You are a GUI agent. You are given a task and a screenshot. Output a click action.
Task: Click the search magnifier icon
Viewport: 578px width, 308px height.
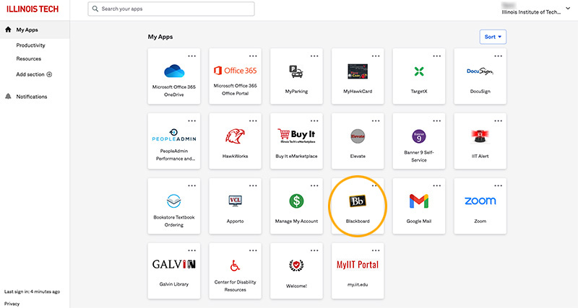click(x=95, y=9)
